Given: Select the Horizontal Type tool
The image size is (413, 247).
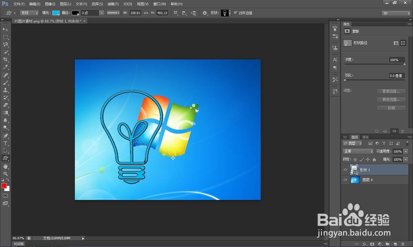Looking at the screenshot, I should 5,143.
